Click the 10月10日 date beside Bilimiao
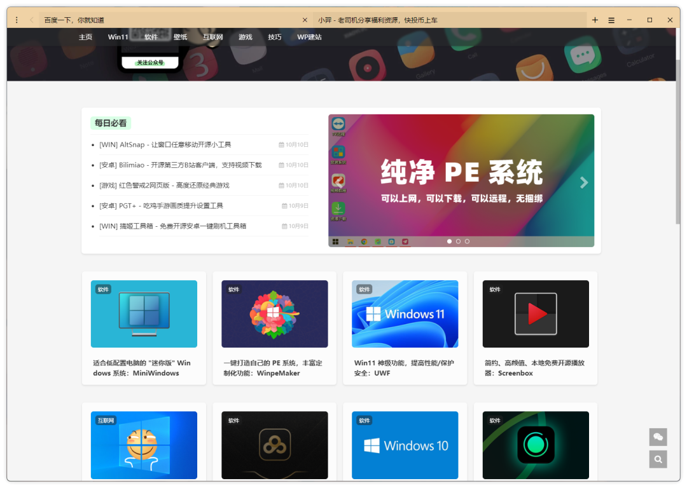687x488 pixels. tap(293, 165)
